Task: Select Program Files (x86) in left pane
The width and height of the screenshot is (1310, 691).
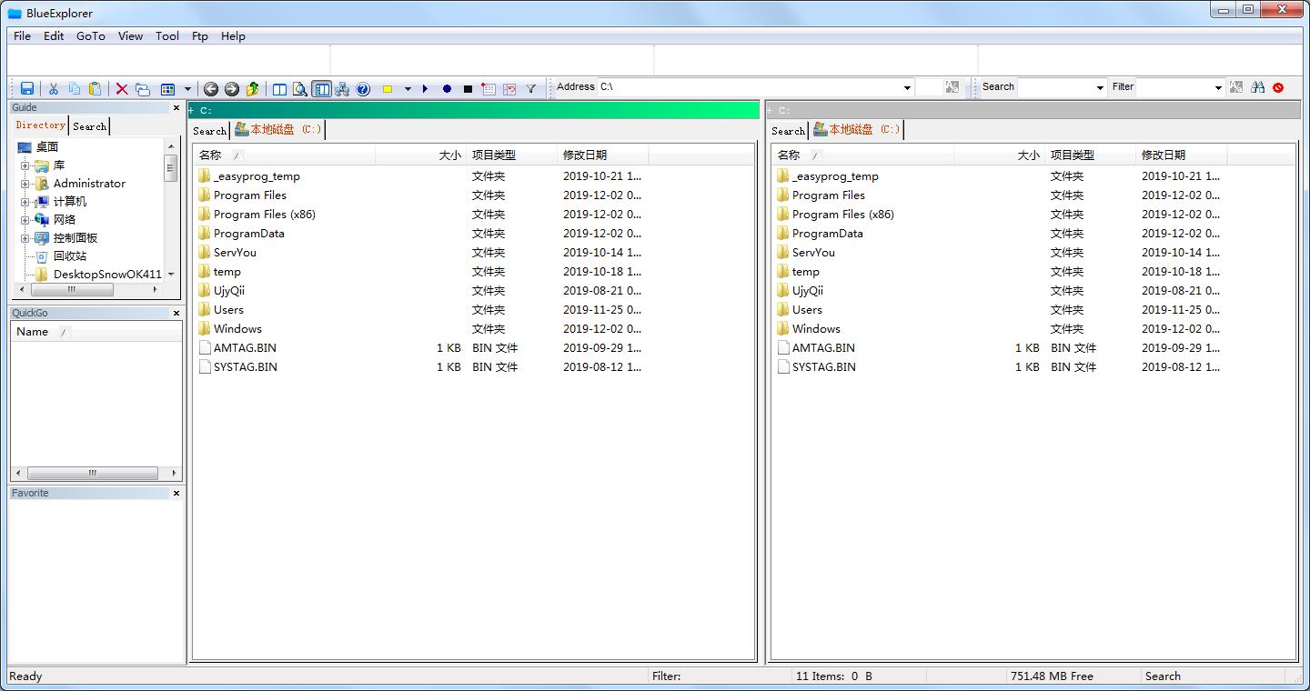Action: 265,215
